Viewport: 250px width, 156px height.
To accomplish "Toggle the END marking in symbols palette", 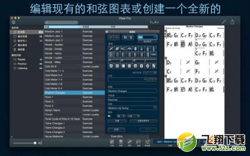I will point(154,55).
